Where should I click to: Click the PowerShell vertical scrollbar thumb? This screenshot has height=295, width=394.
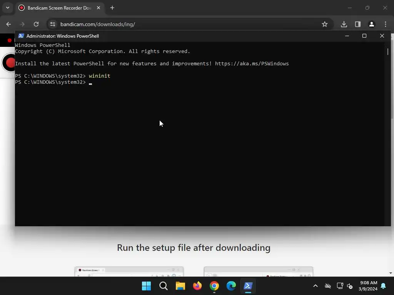388,51
